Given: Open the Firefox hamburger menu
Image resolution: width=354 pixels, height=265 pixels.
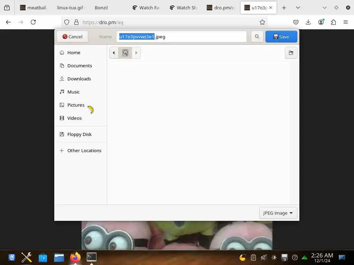Looking at the screenshot, I should click(346, 22).
